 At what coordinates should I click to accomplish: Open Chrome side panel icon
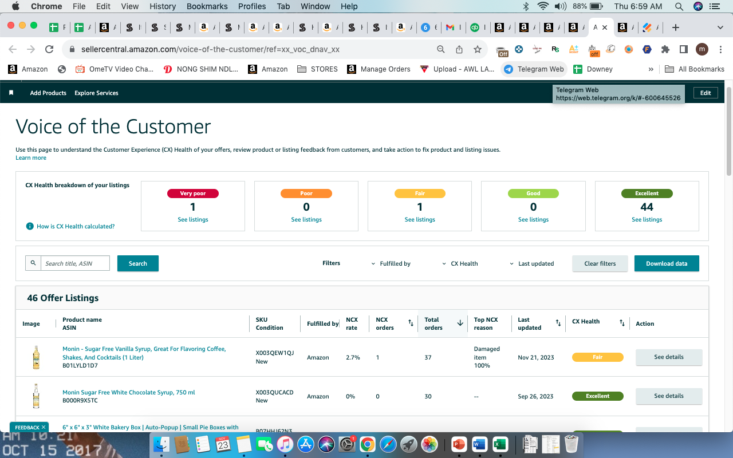pyautogui.click(x=684, y=49)
